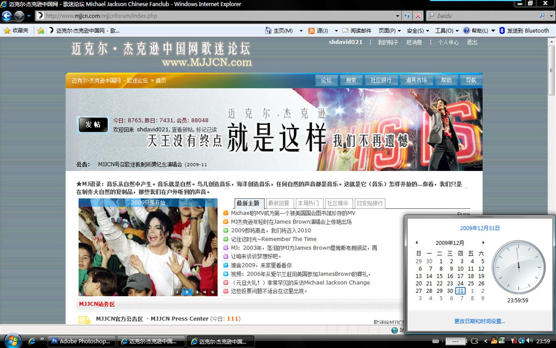Click the forum Help (帮助) nav button

click(446, 80)
